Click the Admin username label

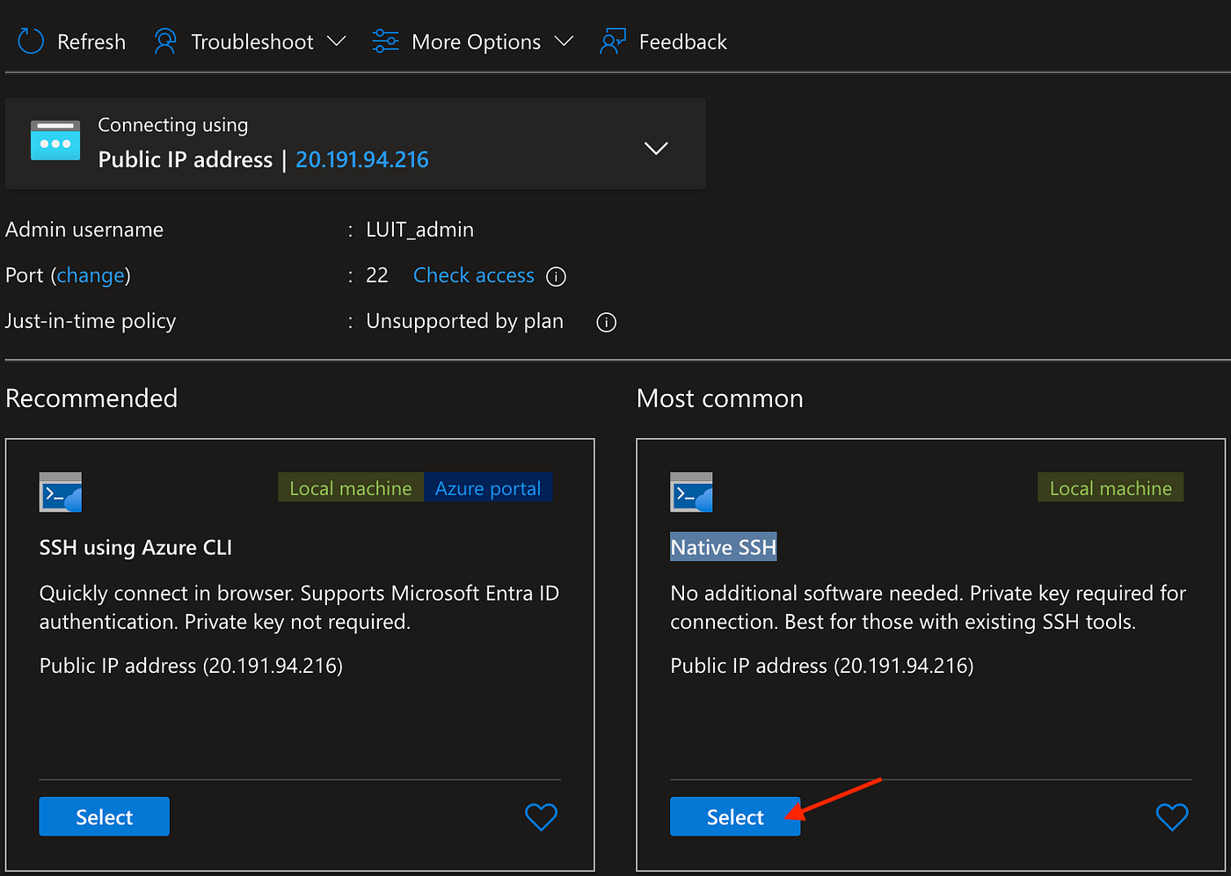click(x=84, y=230)
